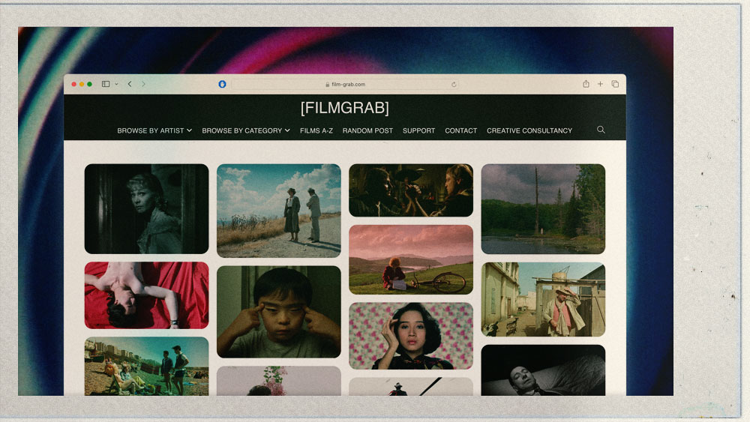The image size is (750, 422).
Task: Go to Support page
Action: point(418,130)
